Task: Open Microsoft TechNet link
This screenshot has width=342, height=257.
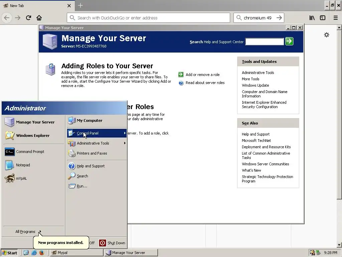Action: pos(256,141)
